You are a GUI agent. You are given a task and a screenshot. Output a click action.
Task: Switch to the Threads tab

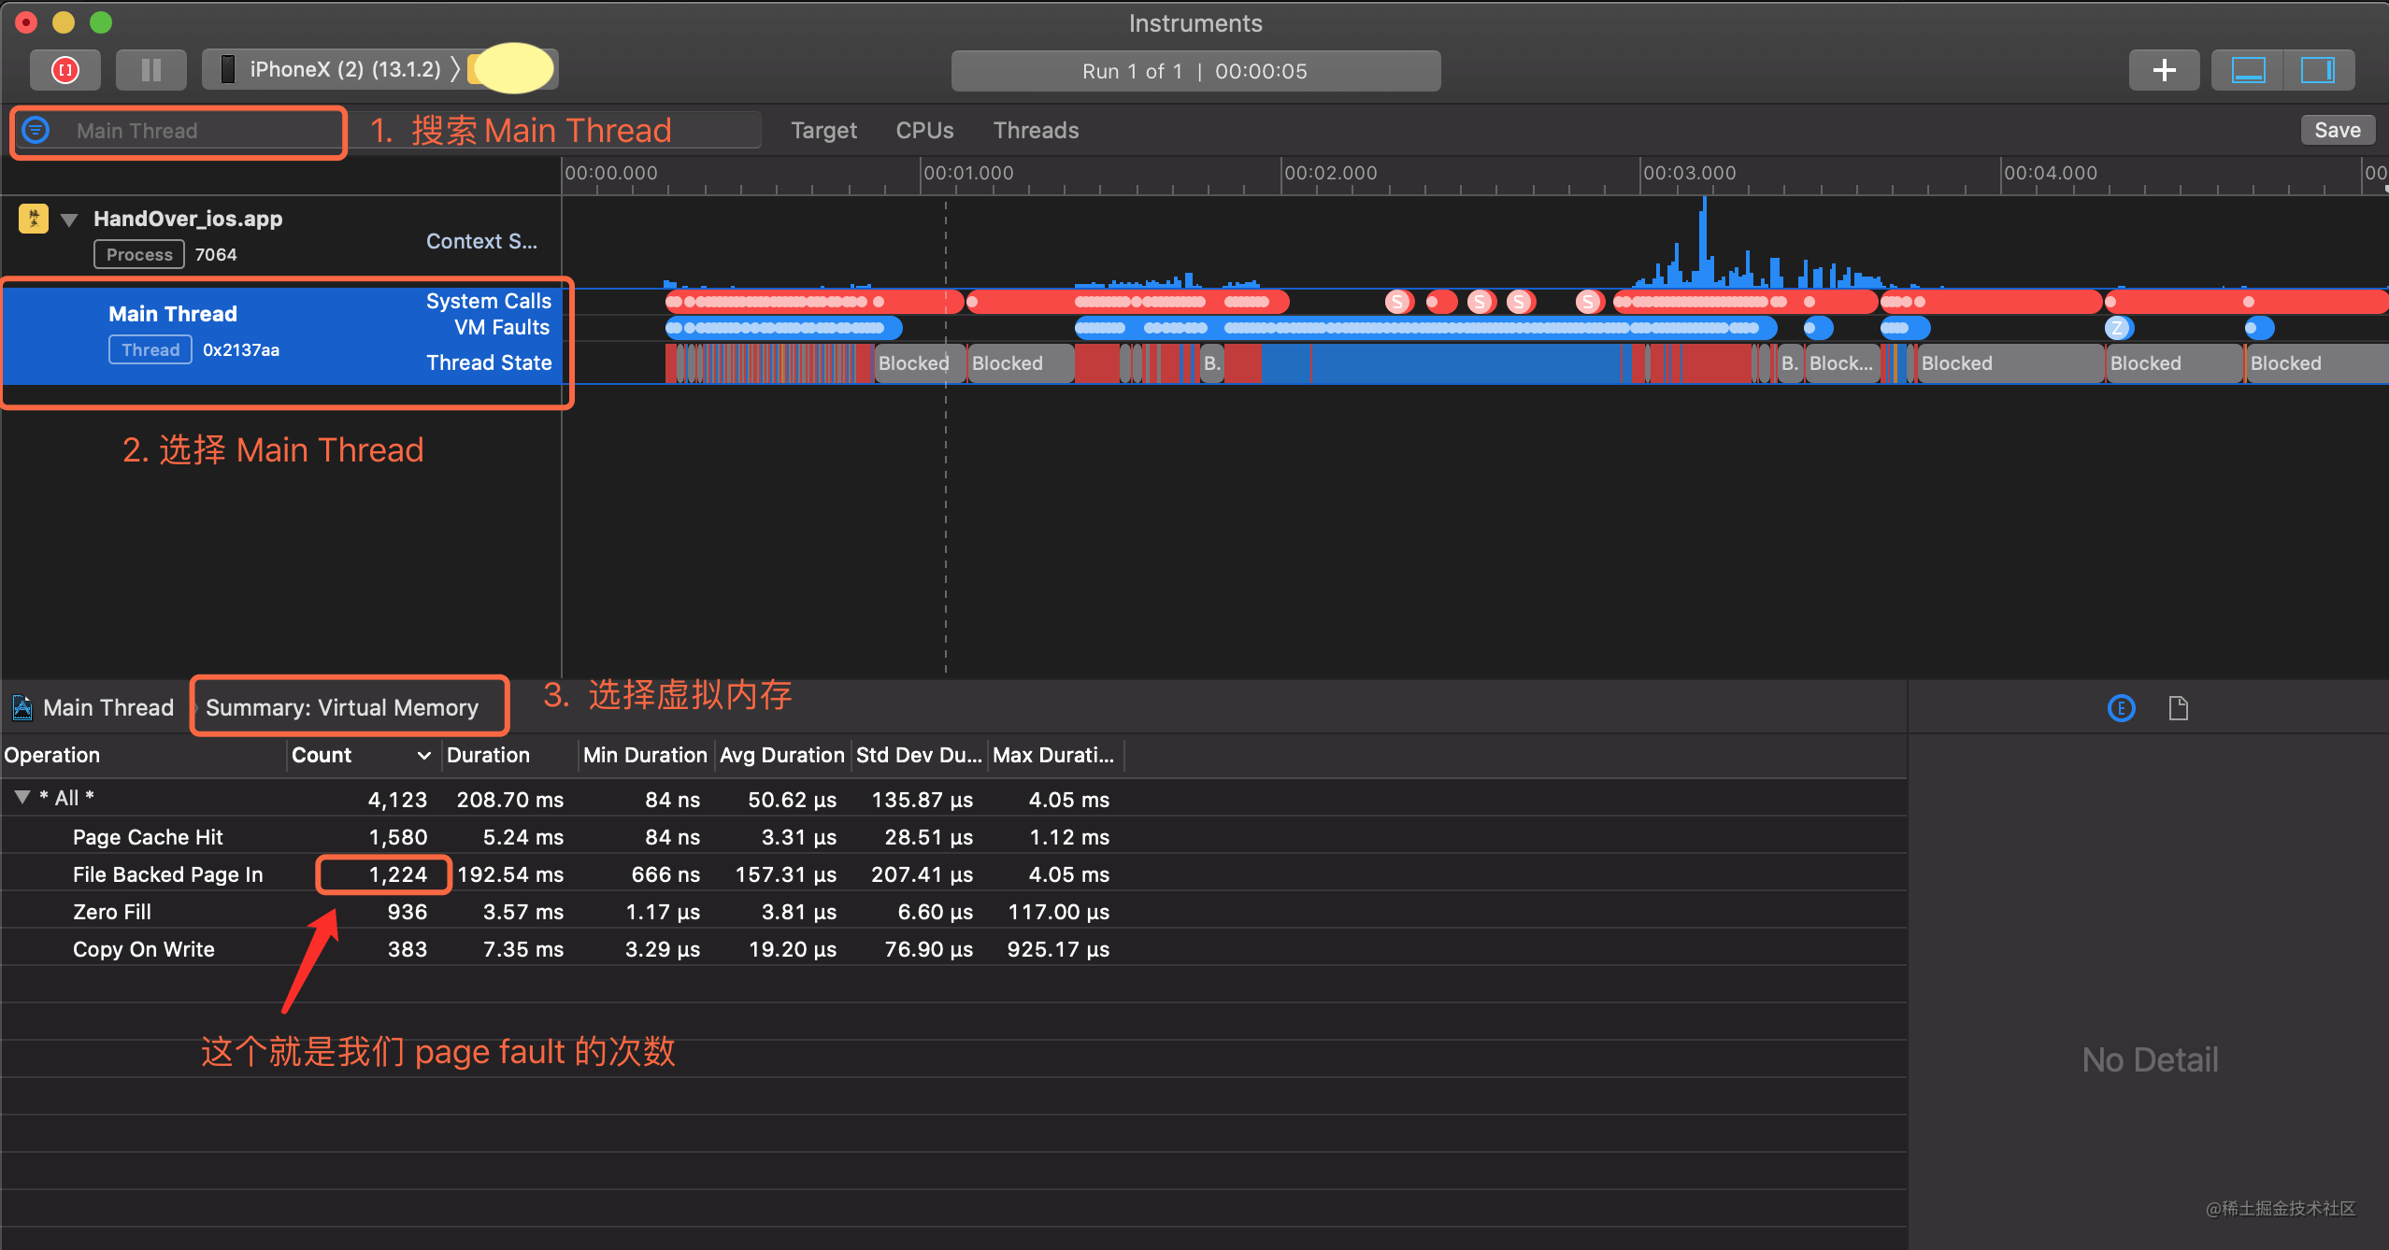(1035, 130)
